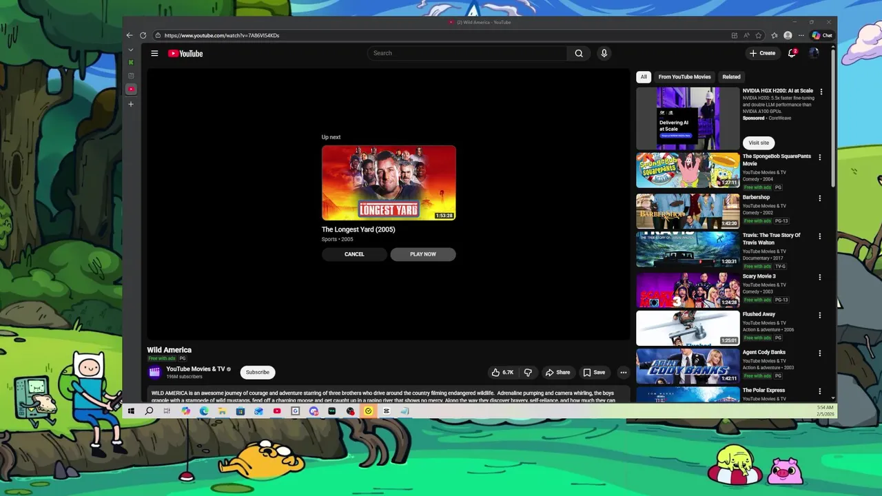Select the YouTube tab in vertical tab strip

(131, 89)
